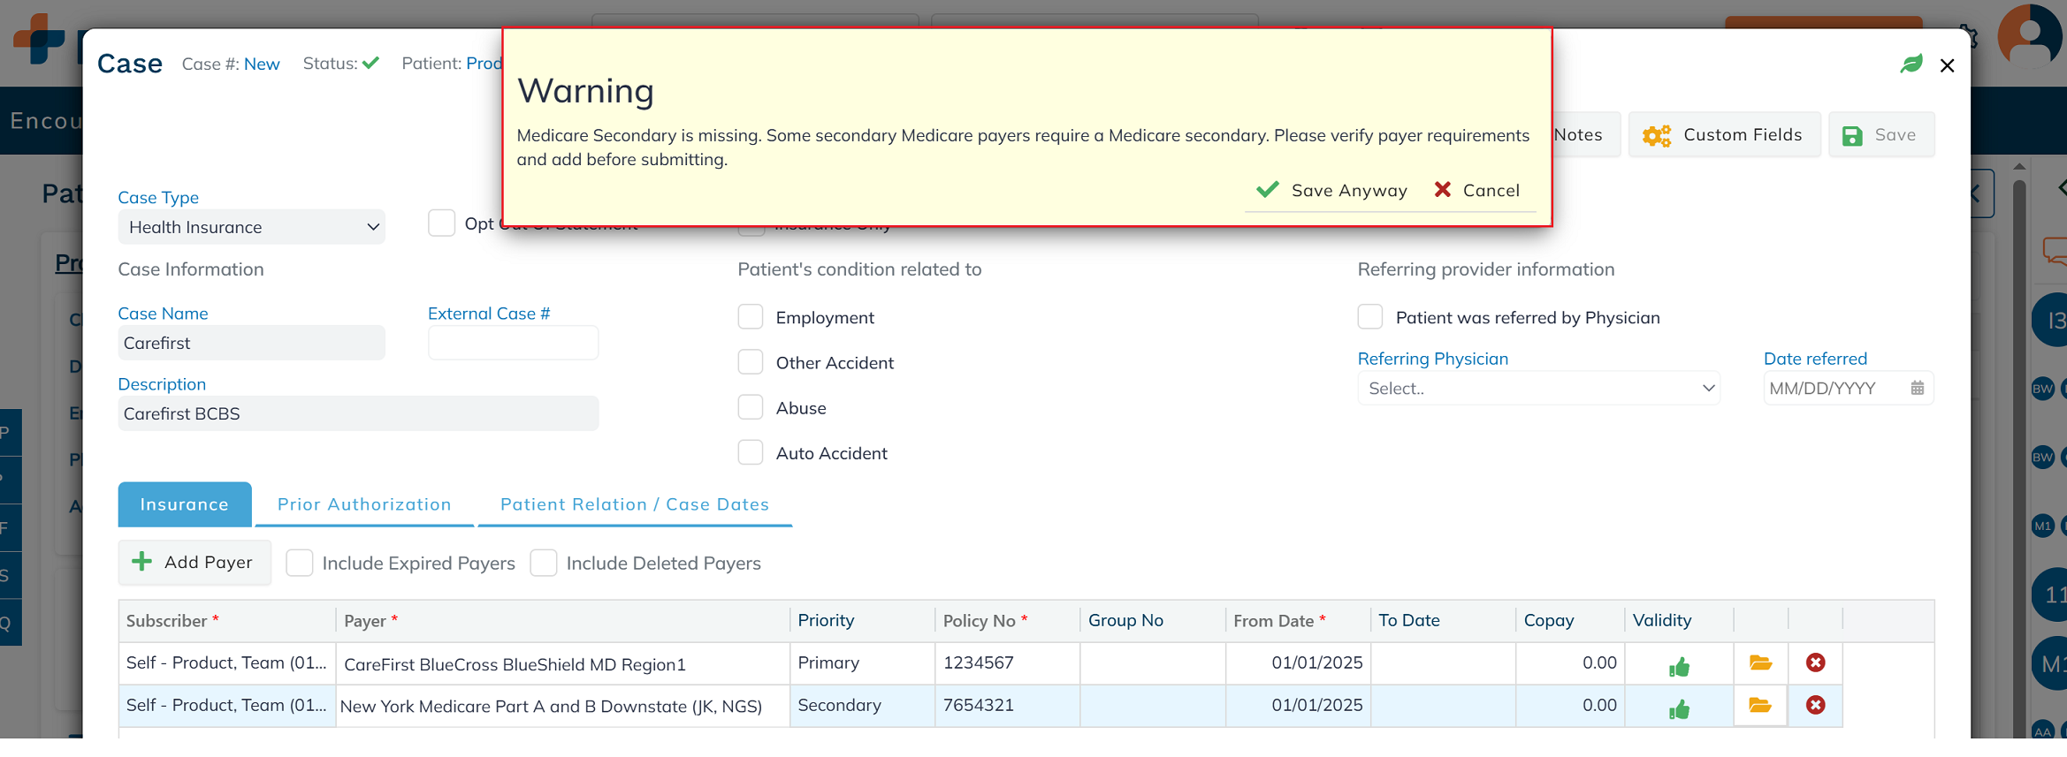Cancel the Medicare Secondary warning
The height and width of the screenshot is (757, 2067).
point(1477,190)
